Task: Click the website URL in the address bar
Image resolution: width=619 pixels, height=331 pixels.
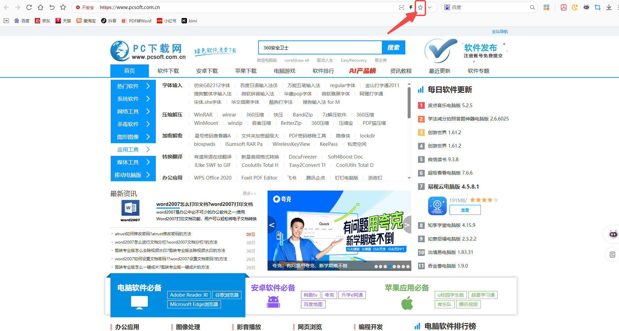Action: point(130,7)
